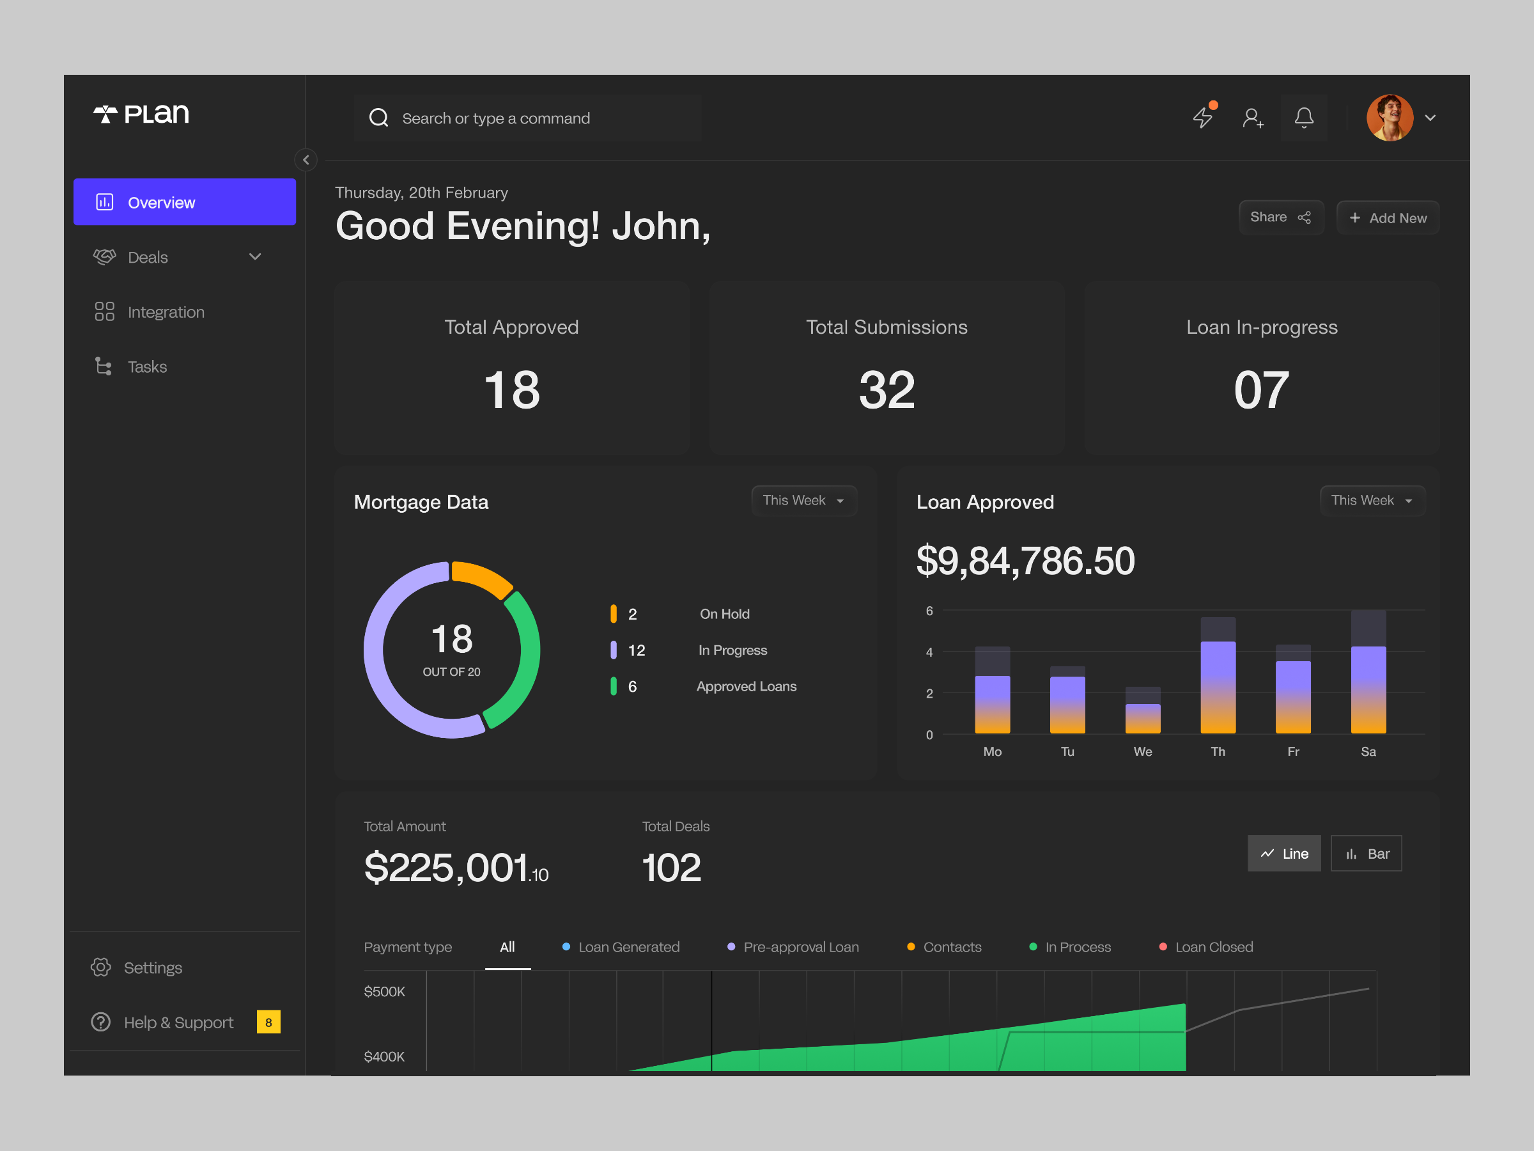Open the search bar magnifier icon
The width and height of the screenshot is (1534, 1151).
(378, 117)
